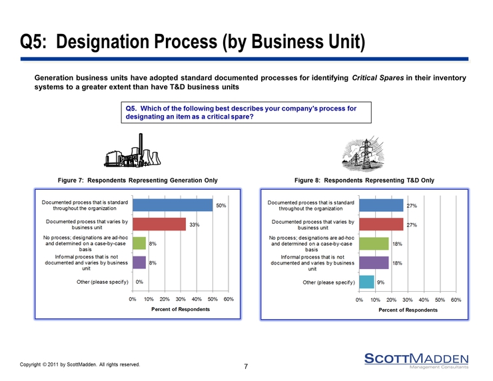Click the top blue 27% bar in Figure 8

point(380,206)
